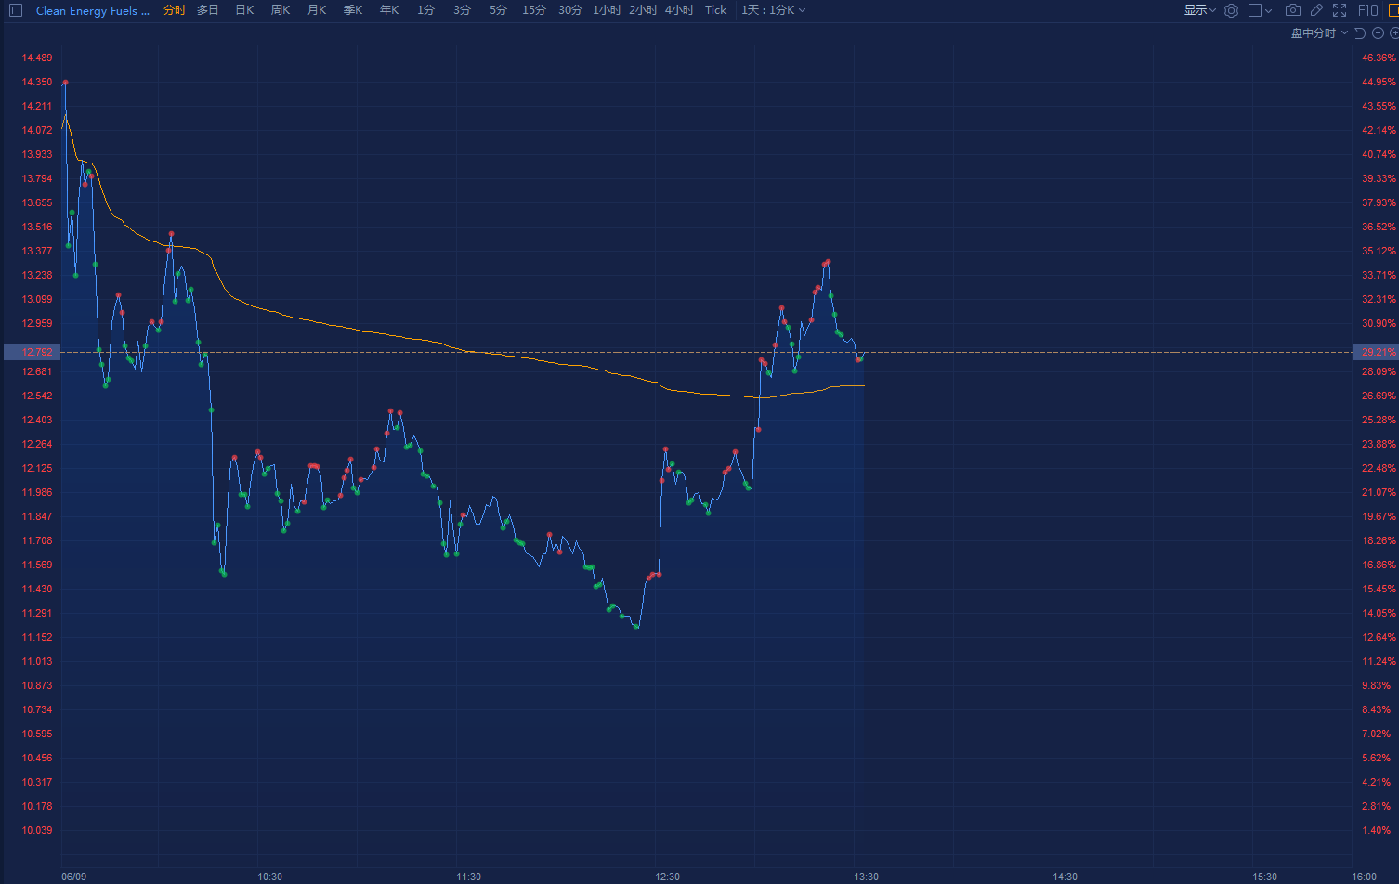The image size is (1399, 884).
Task: Select the 4小时 interval
Action: [x=679, y=10]
